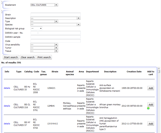The image size is (161, 133).
Task: Click the Type column header
Action: point(19,72)
